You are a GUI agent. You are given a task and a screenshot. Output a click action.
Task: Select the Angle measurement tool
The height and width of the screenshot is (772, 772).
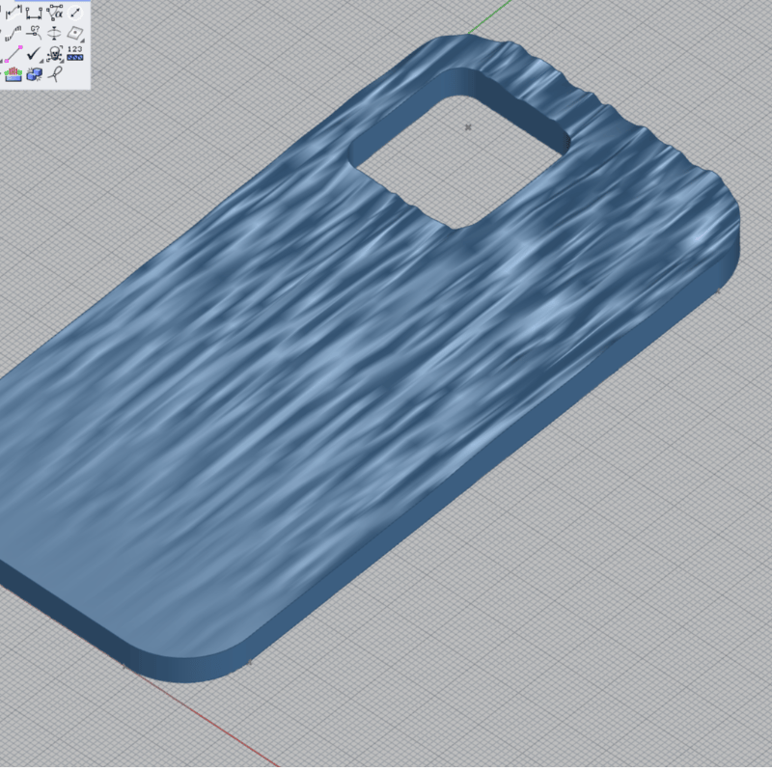coord(56,13)
